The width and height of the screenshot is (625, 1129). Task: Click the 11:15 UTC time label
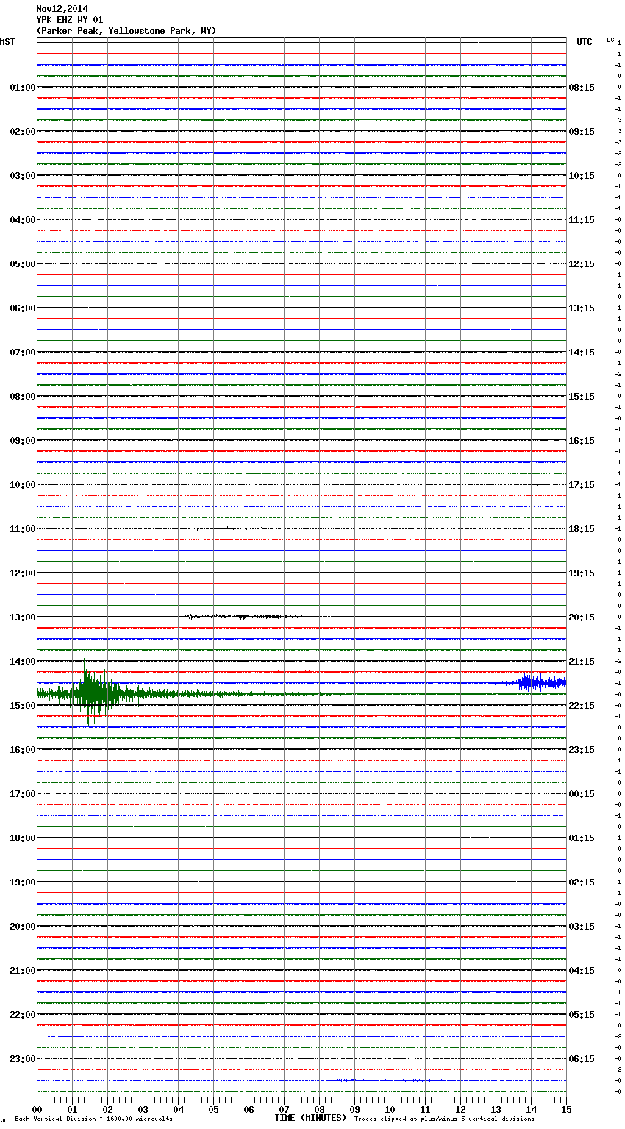[582, 220]
